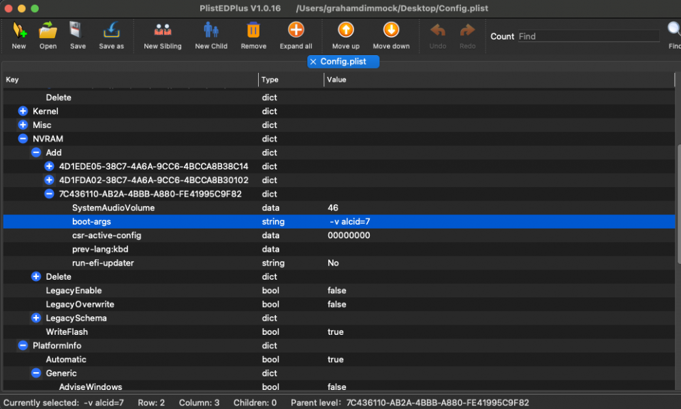Select the run-efi-updater key
Image resolution: width=681 pixels, height=409 pixels.
tap(103, 263)
